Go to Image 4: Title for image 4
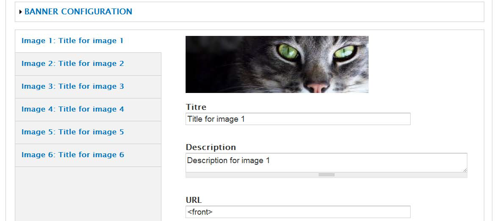The height and width of the screenshot is (221, 497). (x=73, y=109)
